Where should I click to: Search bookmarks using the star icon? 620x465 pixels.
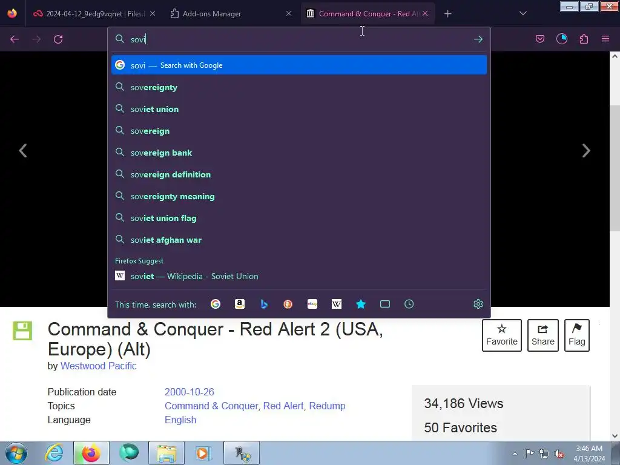coord(361,304)
